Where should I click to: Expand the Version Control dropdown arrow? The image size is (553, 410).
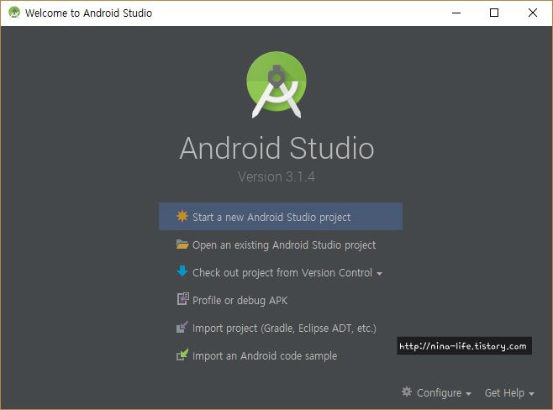pos(380,274)
